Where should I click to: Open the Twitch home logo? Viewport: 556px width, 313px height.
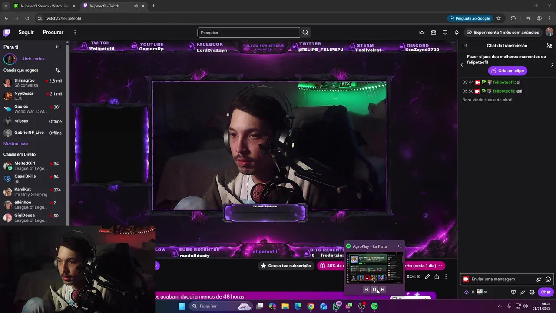point(7,33)
